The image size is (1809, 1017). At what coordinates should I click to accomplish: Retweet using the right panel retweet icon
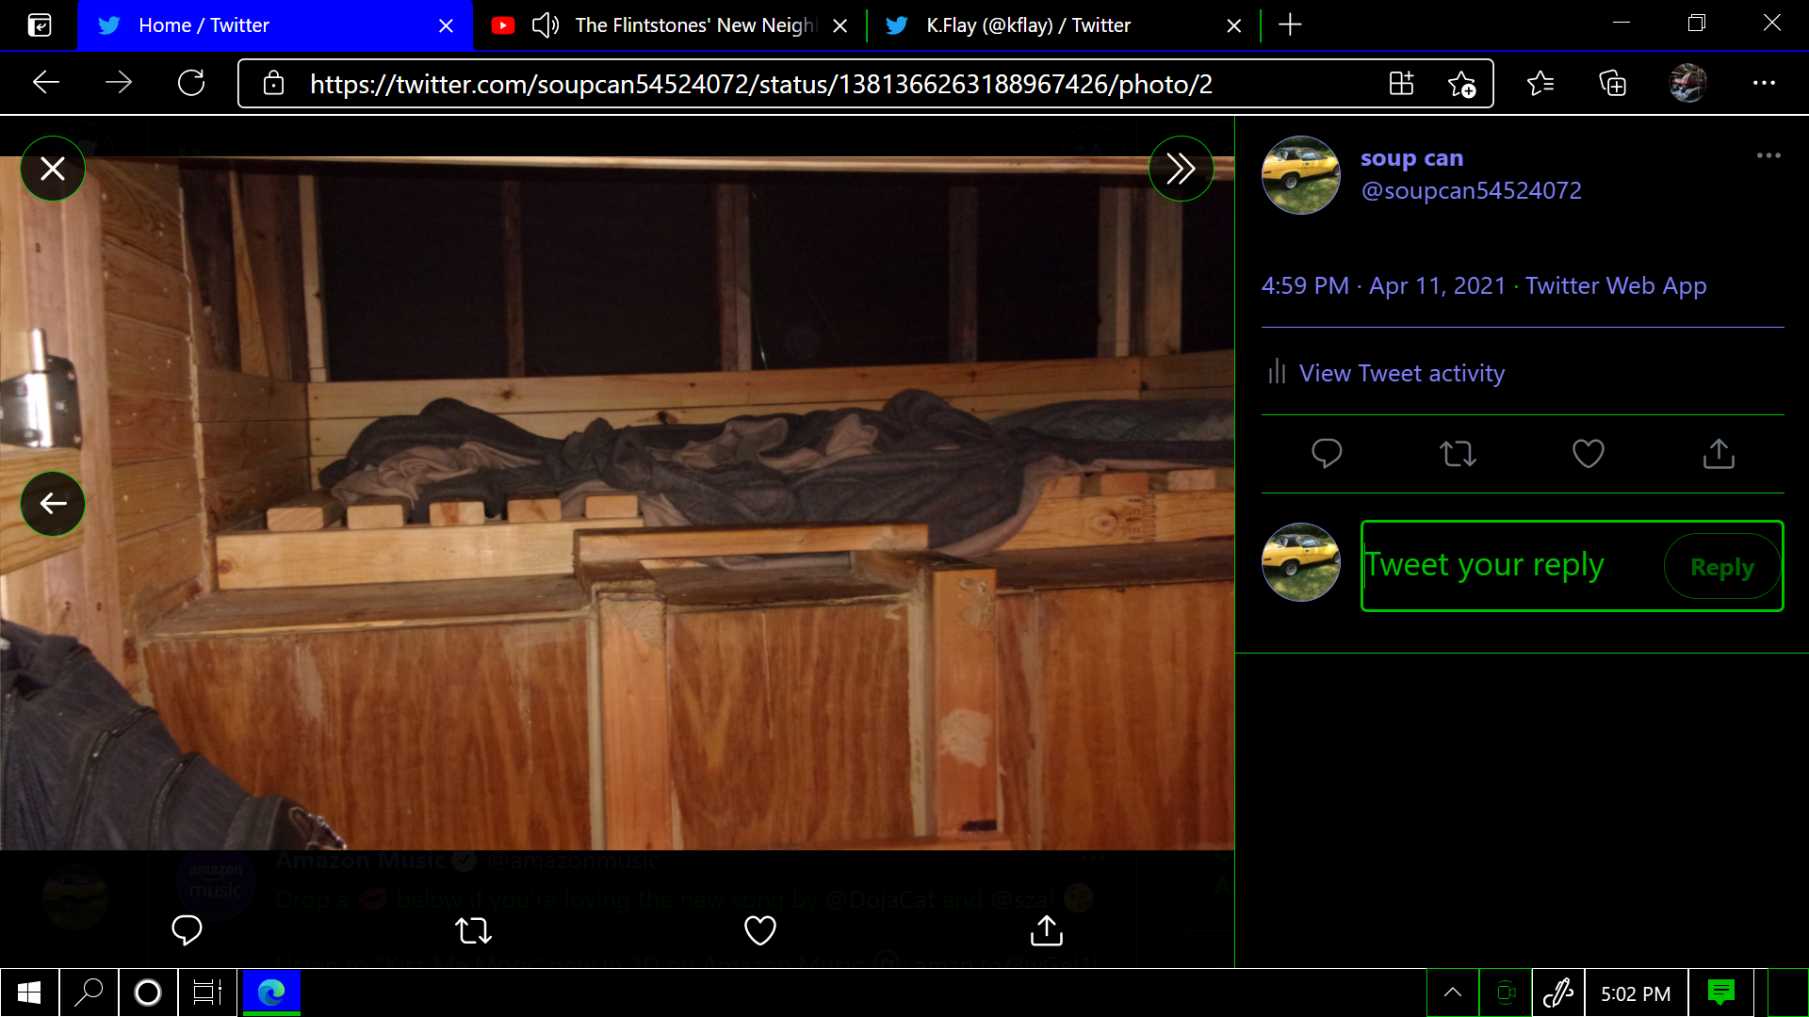(x=1458, y=454)
